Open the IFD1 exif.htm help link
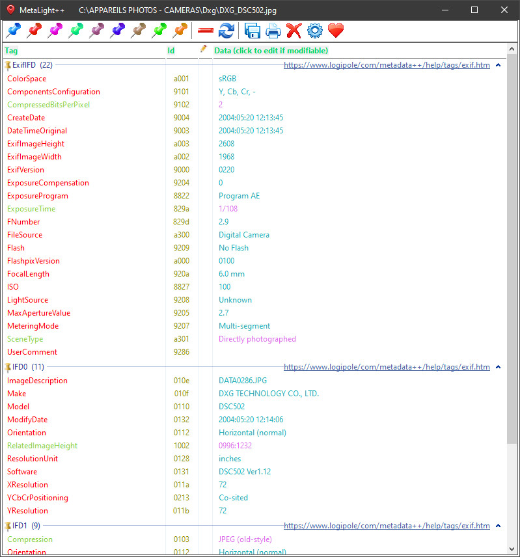Image resolution: width=520 pixels, height=557 pixels. [x=387, y=526]
